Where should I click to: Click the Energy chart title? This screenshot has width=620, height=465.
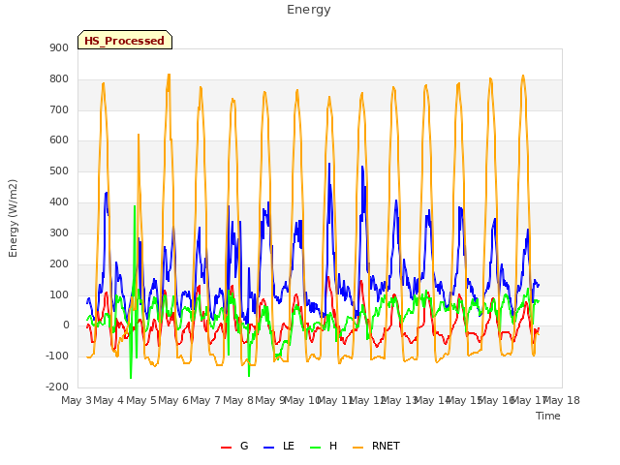tap(309, 10)
